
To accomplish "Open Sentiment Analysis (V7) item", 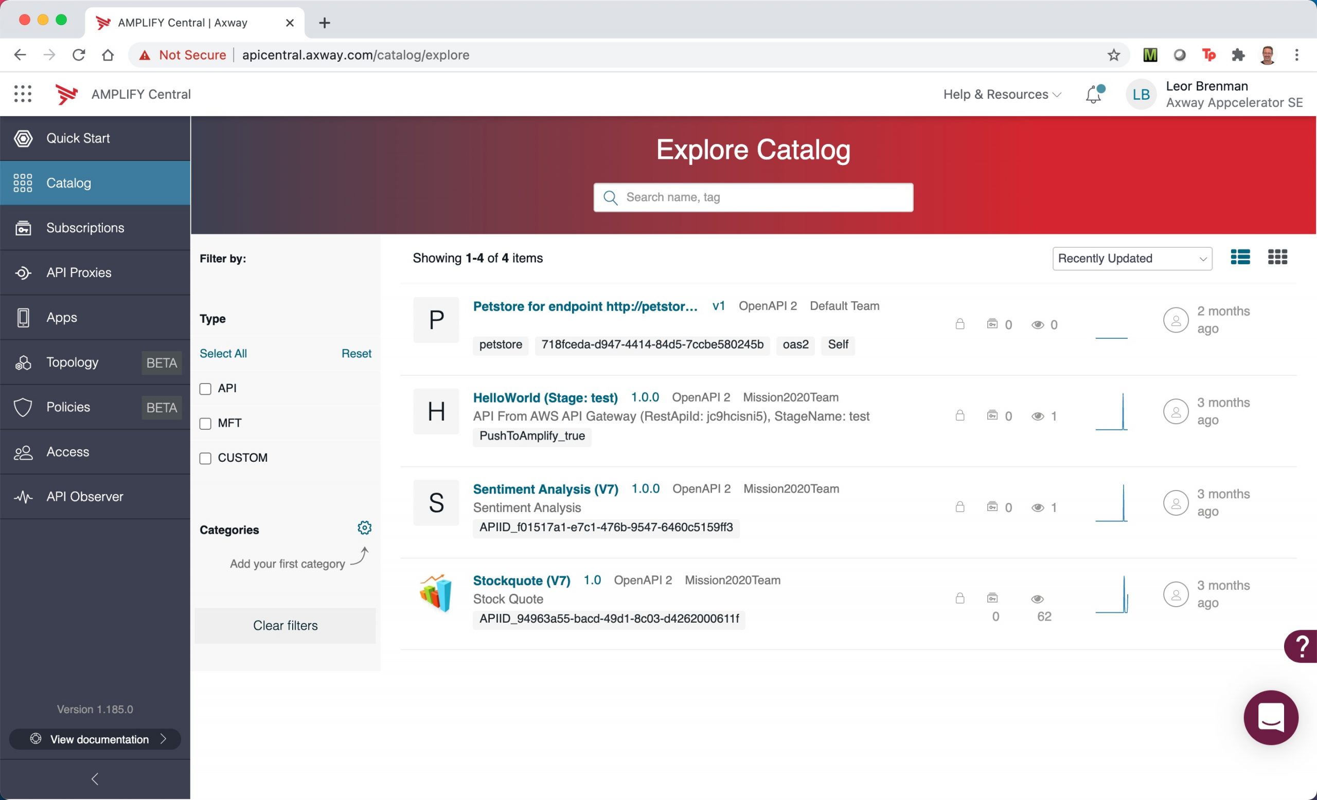I will [546, 488].
